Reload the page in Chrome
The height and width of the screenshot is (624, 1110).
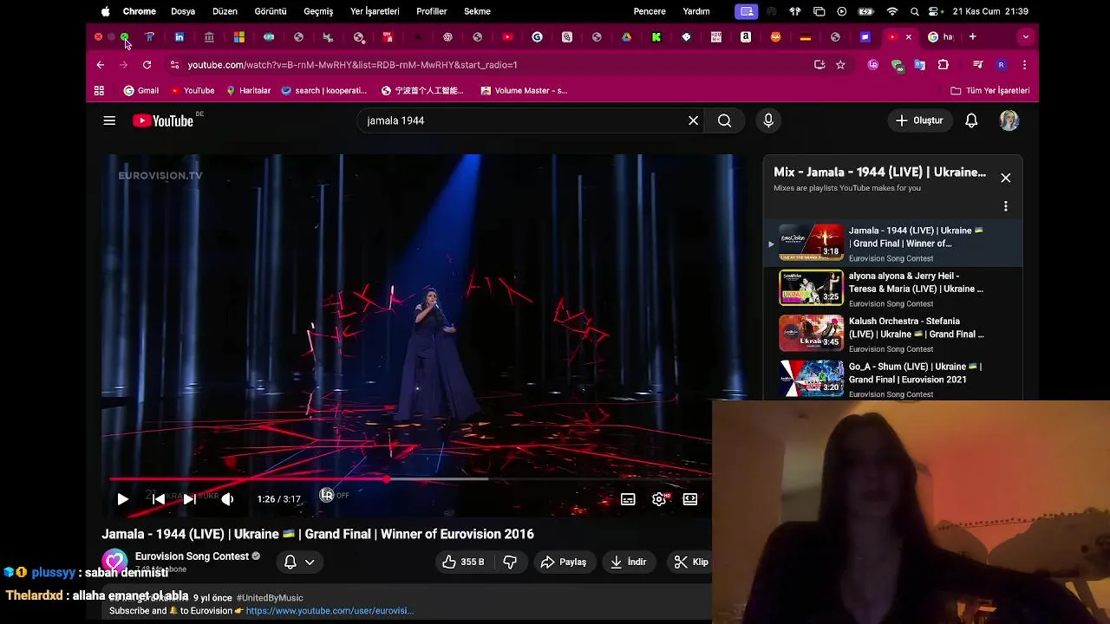click(x=147, y=65)
